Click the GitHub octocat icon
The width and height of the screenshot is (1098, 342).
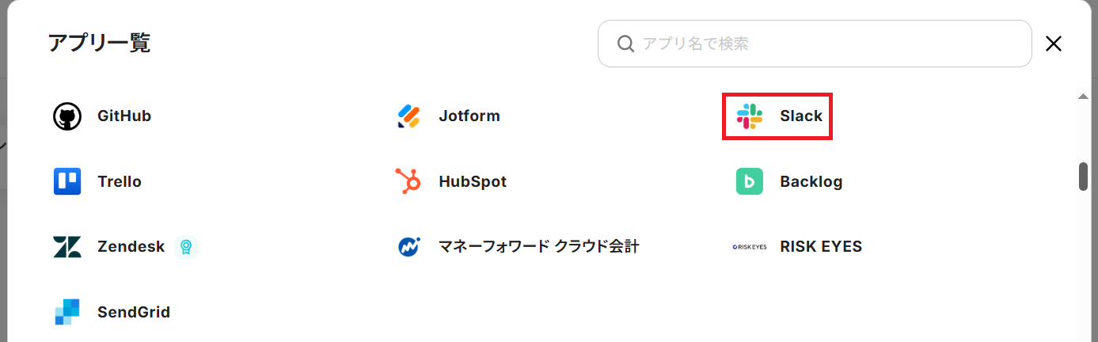[67, 116]
